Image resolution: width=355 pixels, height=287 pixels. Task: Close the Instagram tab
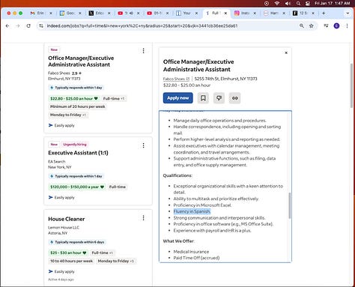click(255, 13)
